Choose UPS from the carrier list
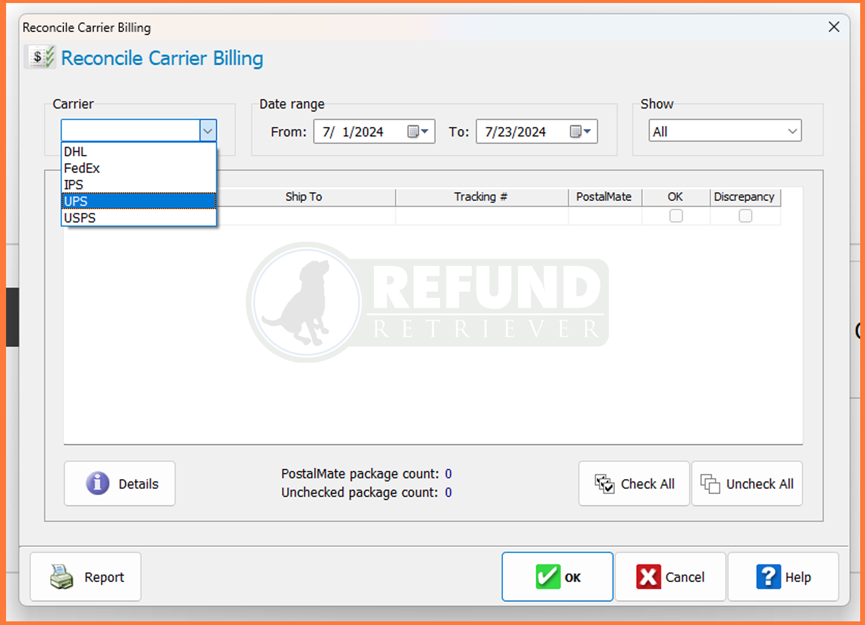865x625 pixels. [139, 201]
